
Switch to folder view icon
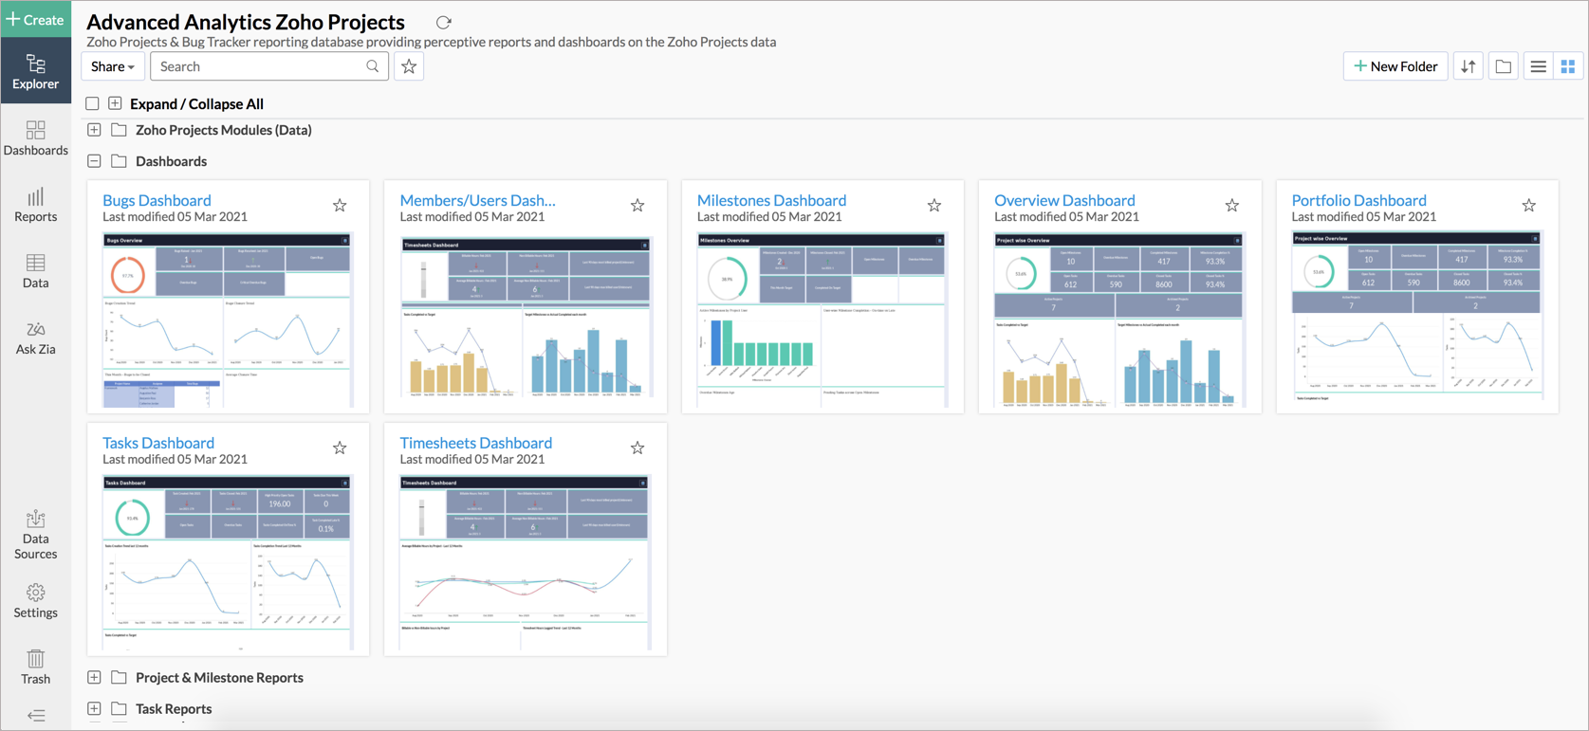point(1504,66)
